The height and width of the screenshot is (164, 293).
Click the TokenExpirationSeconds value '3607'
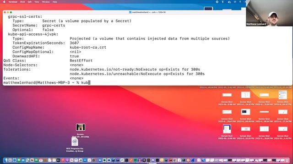(74, 43)
